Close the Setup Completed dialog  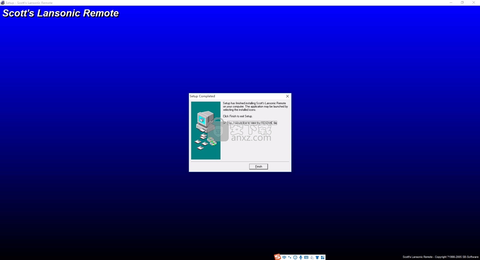287,96
